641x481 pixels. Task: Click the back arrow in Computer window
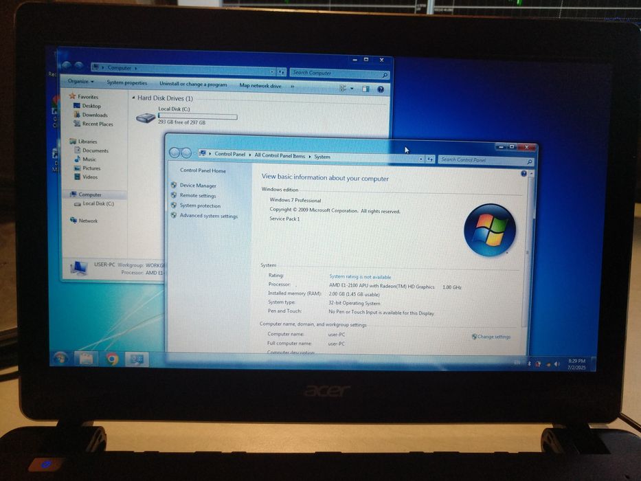(x=67, y=65)
